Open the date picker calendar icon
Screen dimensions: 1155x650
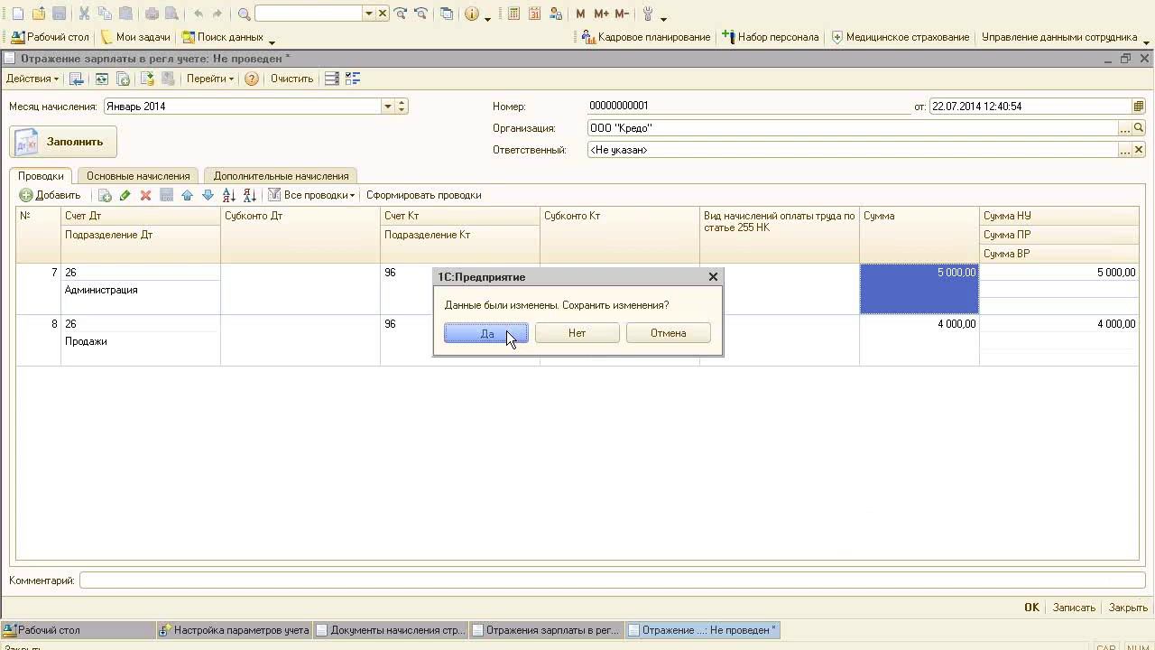tap(1139, 107)
